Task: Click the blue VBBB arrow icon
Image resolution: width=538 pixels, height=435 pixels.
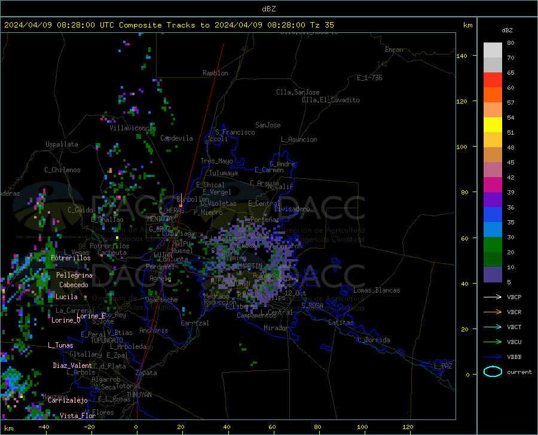Action: click(493, 357)
